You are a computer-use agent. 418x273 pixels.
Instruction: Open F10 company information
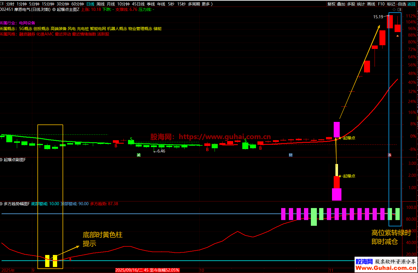381,4
